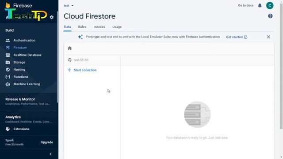Click the Firestore label in sidebar
The width and height of the screenshot is (283, 159).
tap(20, 48)
